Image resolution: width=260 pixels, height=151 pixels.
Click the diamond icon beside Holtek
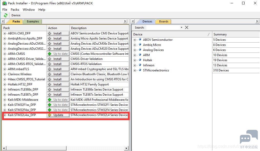point(140,60)
